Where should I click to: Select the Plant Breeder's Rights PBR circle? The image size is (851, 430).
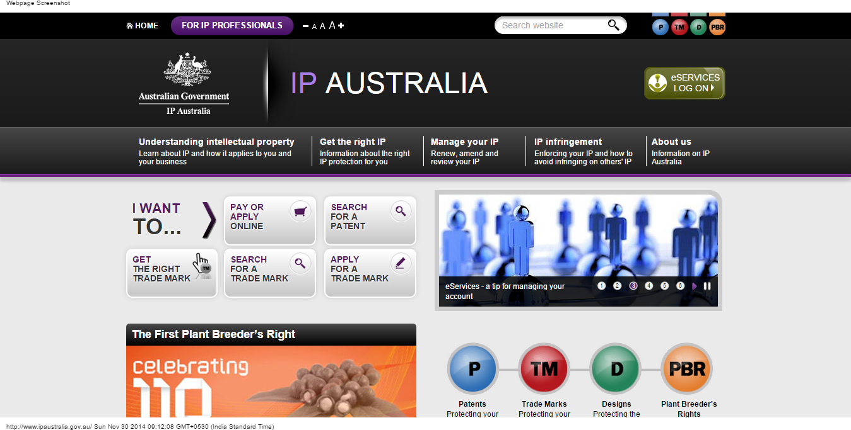(687, 369)
